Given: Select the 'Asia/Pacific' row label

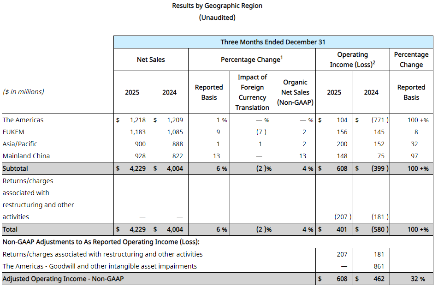Looking at the screenshot, I should tap(20, 144).
